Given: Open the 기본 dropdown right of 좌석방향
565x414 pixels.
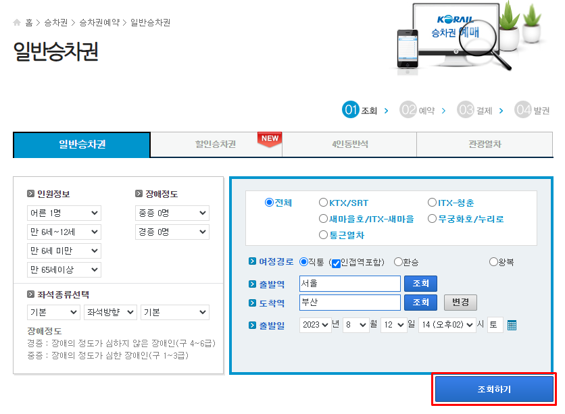Looking at the screenshot, I should 175,312.
